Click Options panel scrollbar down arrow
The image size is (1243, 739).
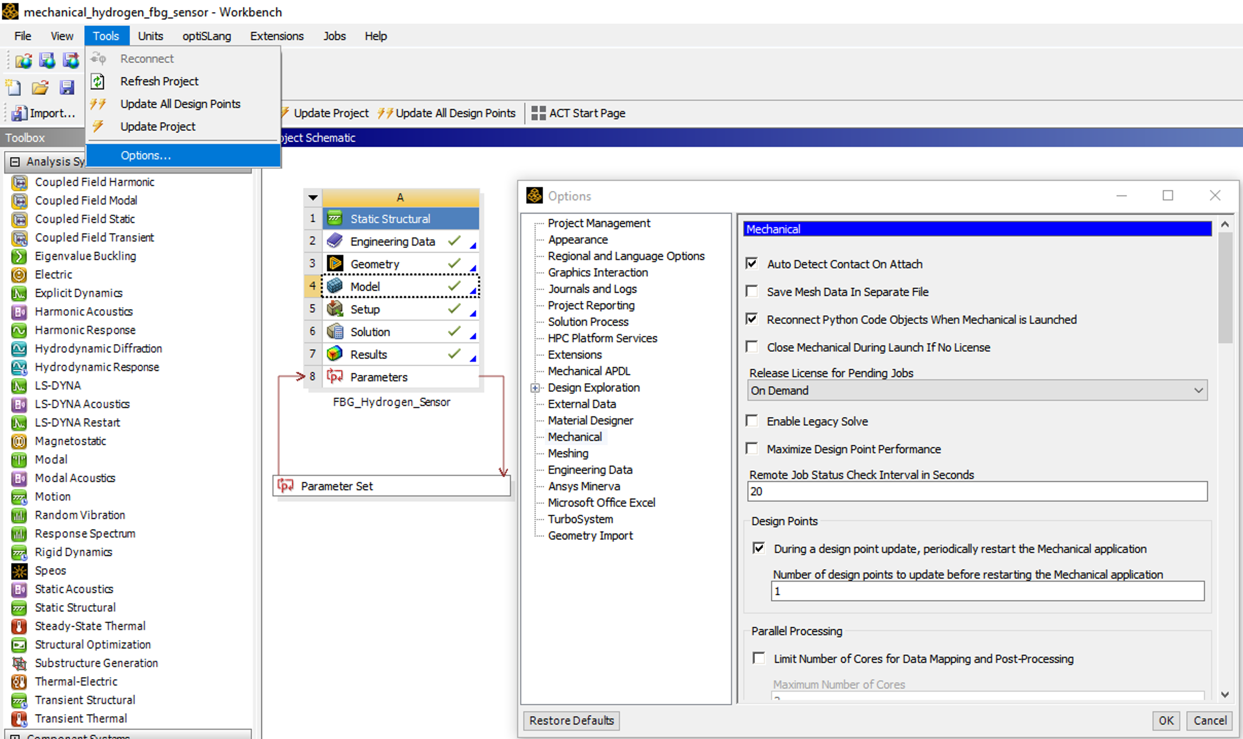[1225, 694]
